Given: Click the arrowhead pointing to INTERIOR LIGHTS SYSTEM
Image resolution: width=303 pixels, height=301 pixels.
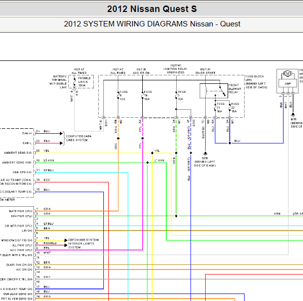Looking at the screenshot, I should pos(66,245).
